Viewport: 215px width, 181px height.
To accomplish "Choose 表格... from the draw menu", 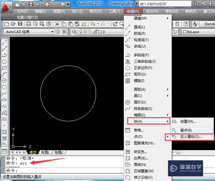I will (148, 130).
